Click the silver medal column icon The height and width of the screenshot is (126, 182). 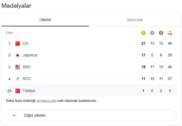[152, 33]
